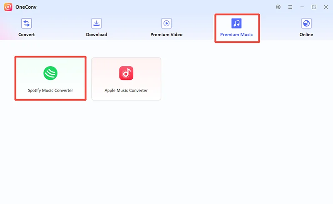This screenshot has height=204, width=333.
Task: Select the Online globe icon
Action: [x=306, y=23]
